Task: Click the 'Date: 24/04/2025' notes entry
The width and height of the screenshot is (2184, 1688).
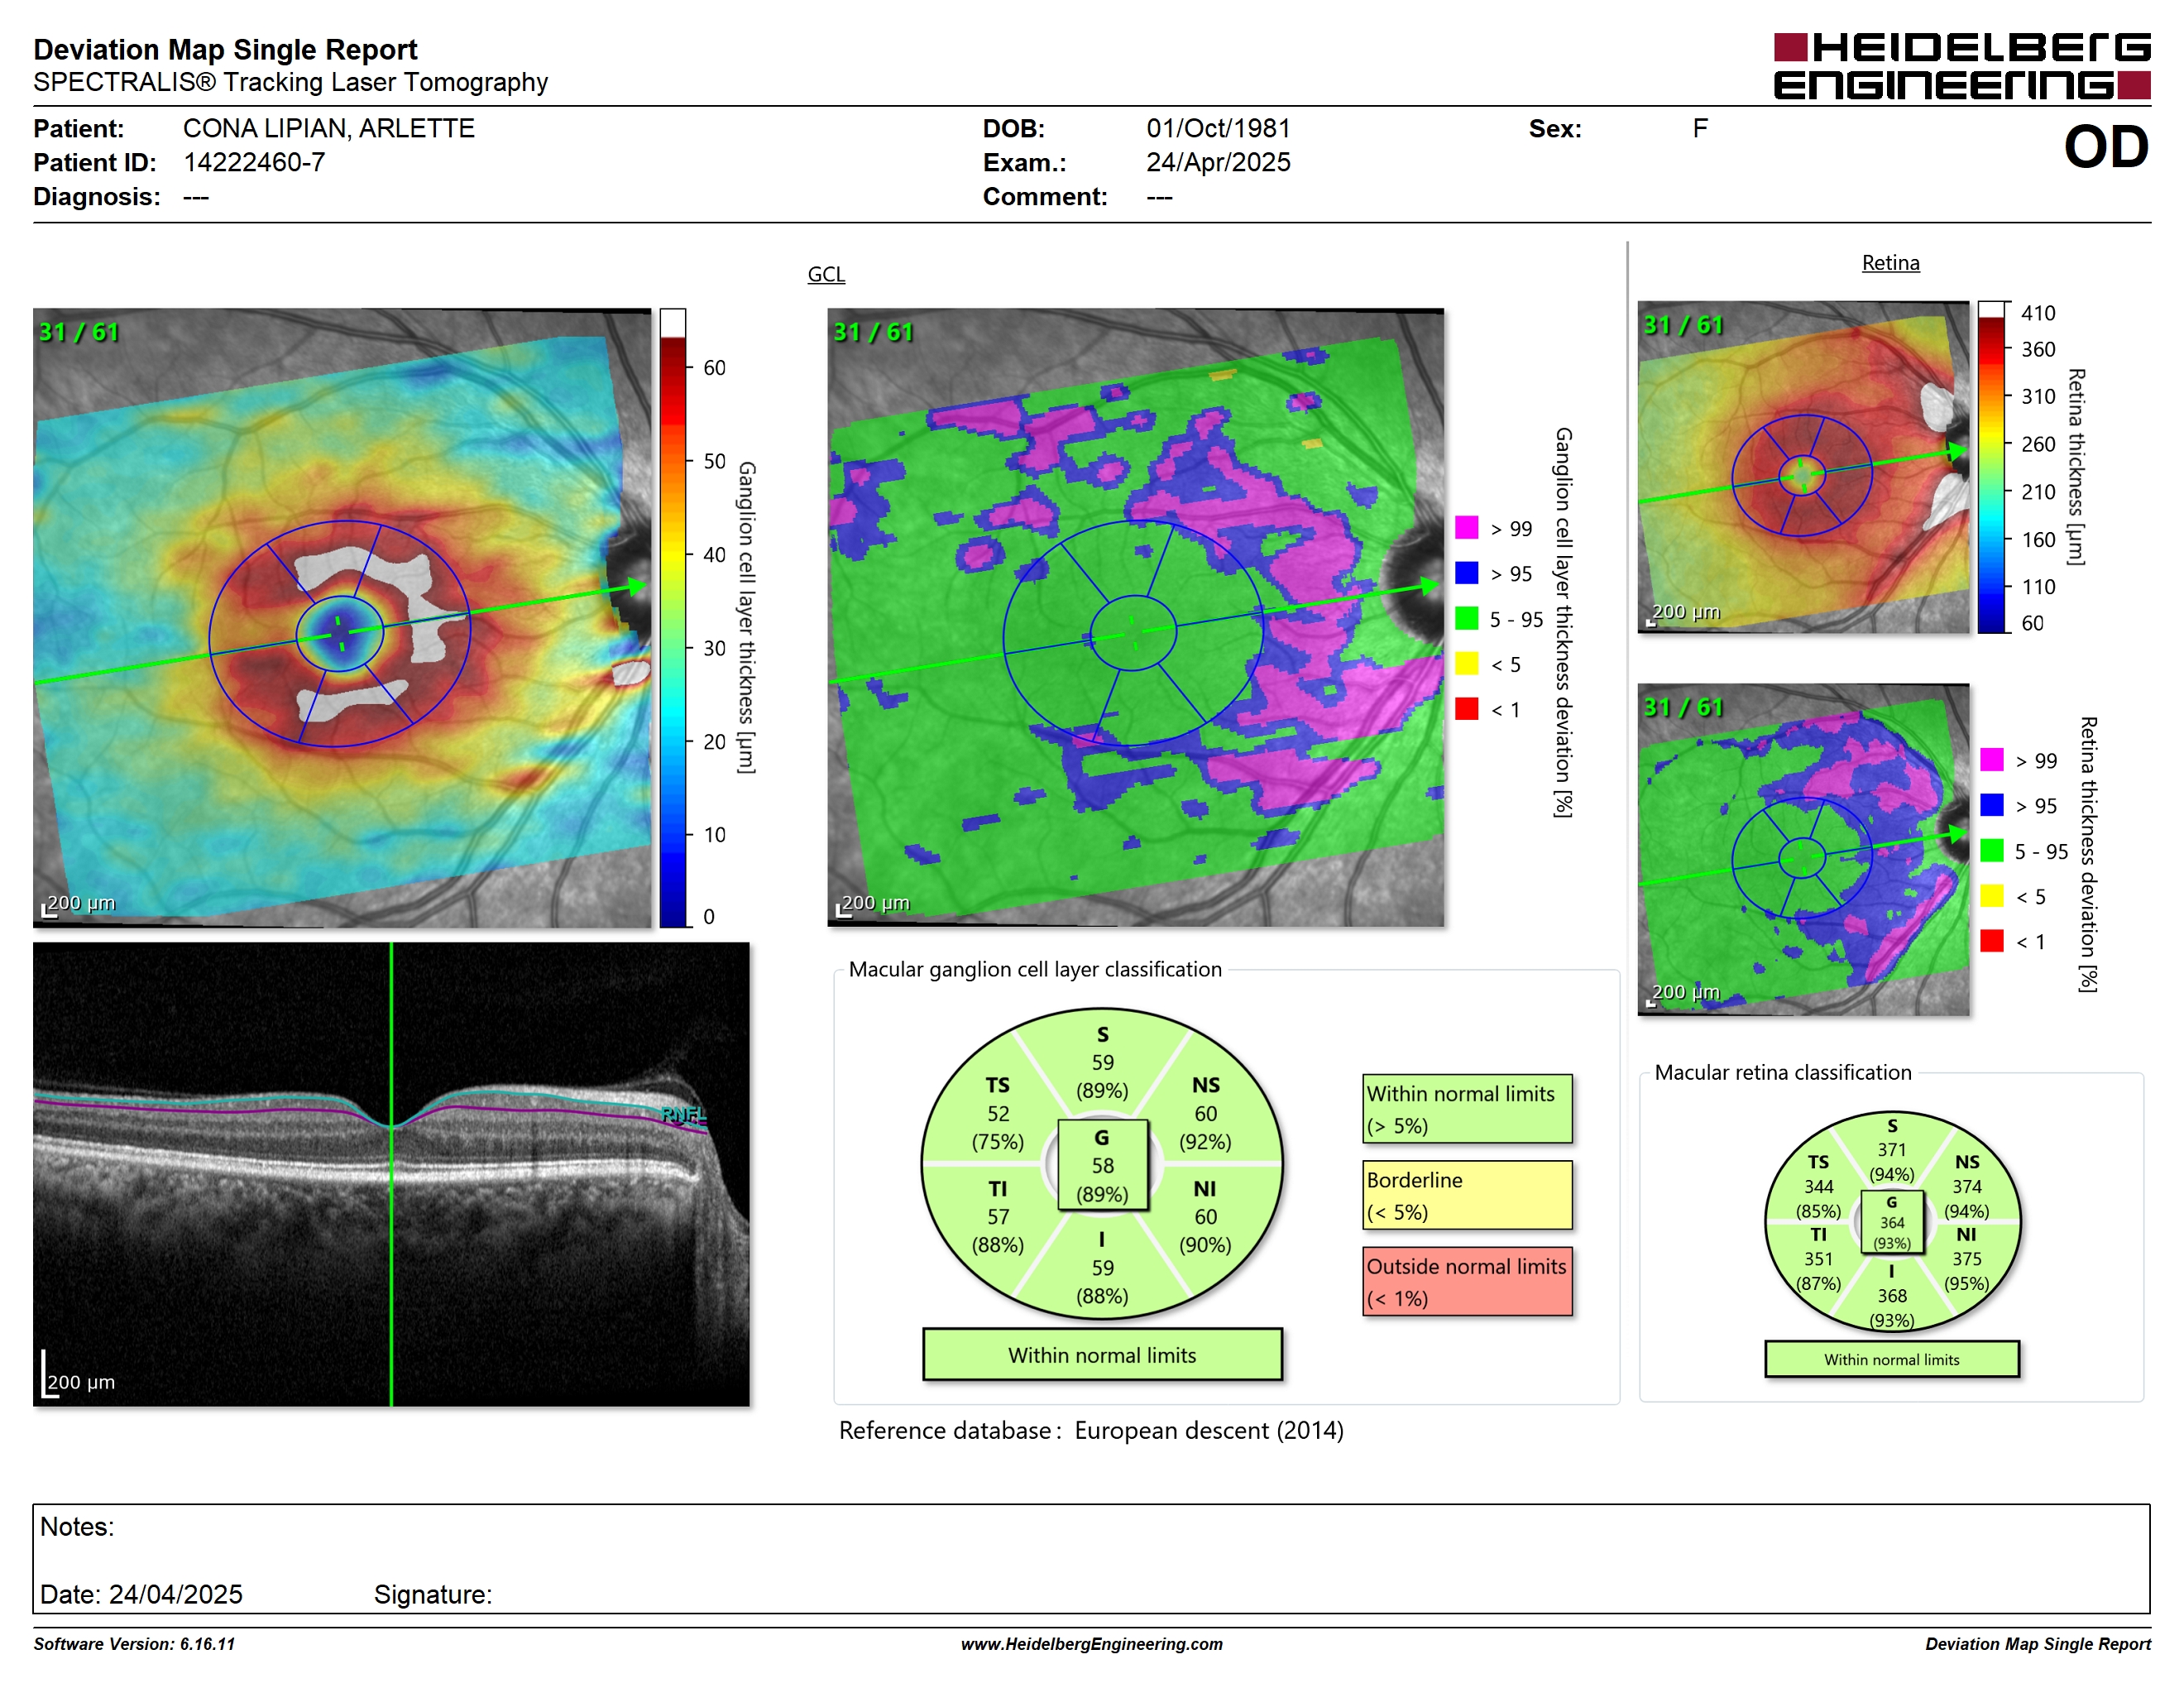Action: click(141, 1594)
